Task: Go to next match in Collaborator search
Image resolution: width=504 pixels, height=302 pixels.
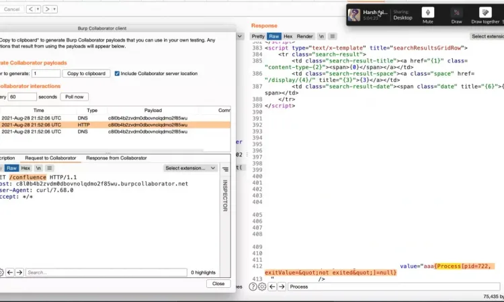Action: (19, 272)
